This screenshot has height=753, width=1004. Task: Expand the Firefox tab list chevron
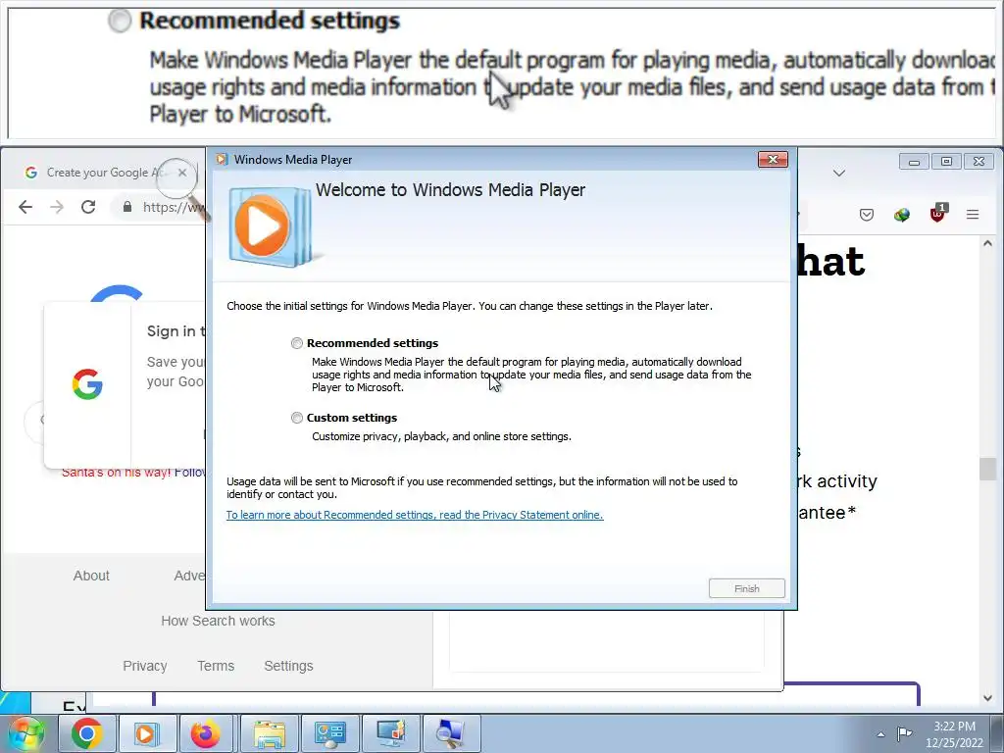click(x=839, y=173)
